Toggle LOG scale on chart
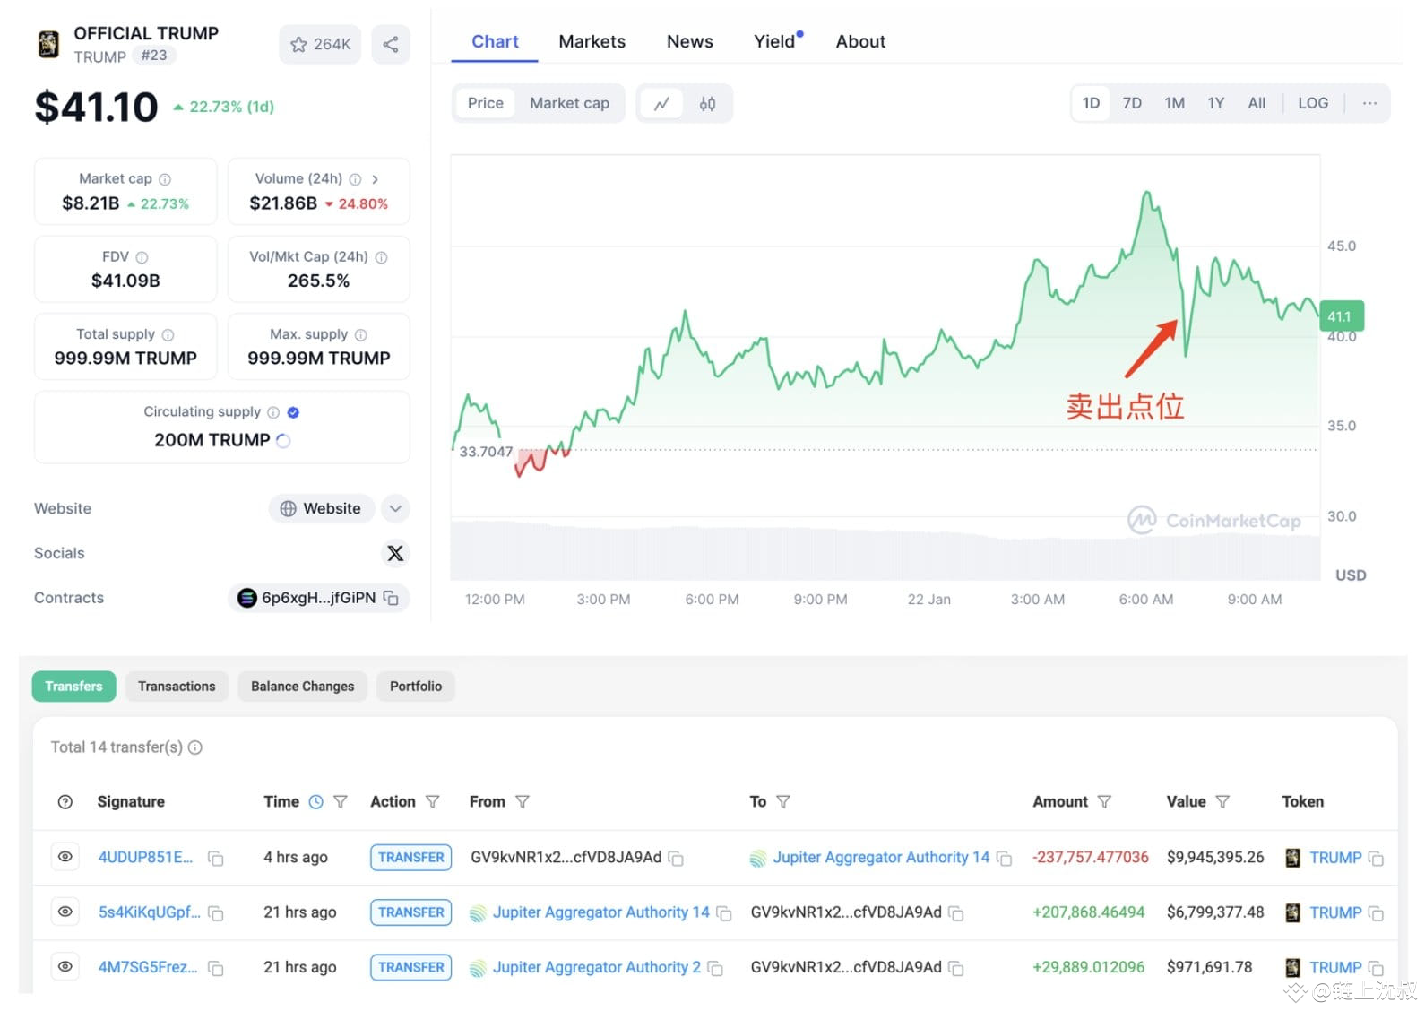1425x1011 pixels. 1313,103
